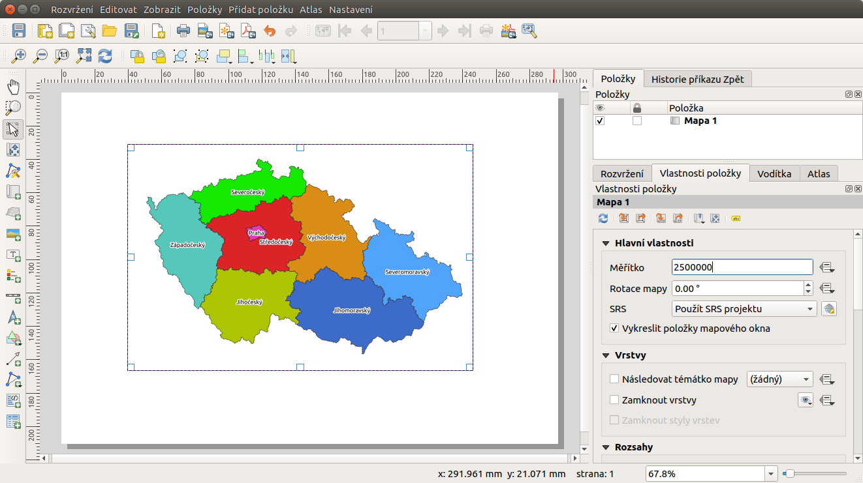The height and width of the screenshot is (483, 863).
Task: Open the Přidat položku menu
Action: click(260, 10)
